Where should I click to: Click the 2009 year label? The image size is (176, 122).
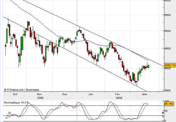119,98
